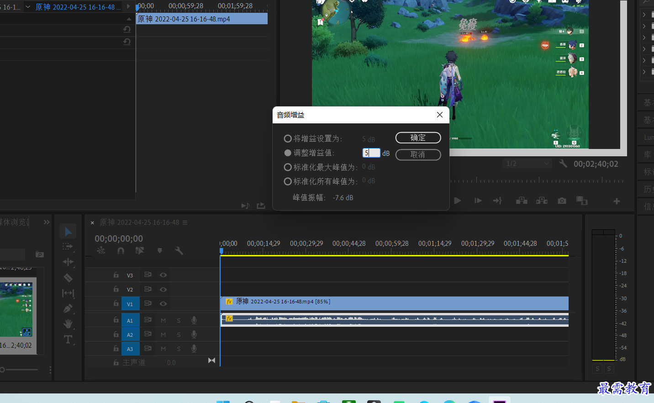
Task: Click the Extract button in monitor
Action: coord(542,201)
